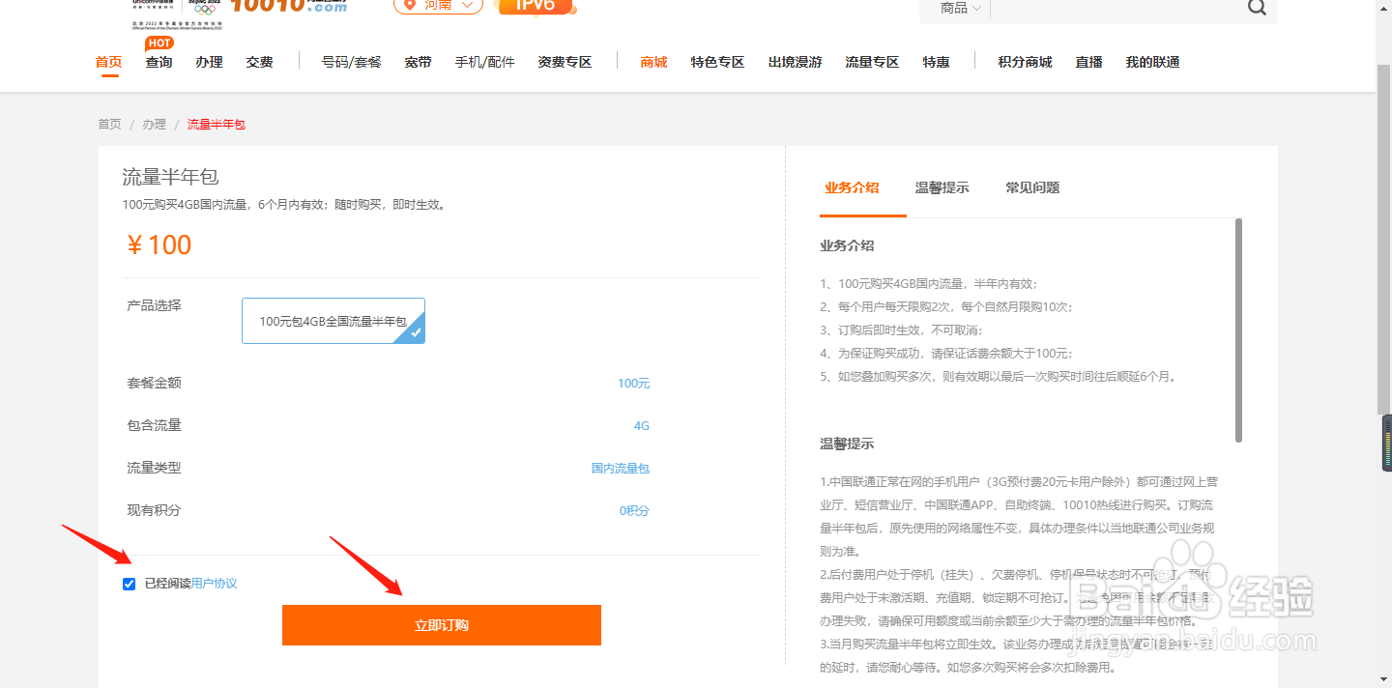This screenshot has height=688, width=1392.
Task: Click the Beijing 2022 Winter Olympics emblem
Action: (x=203, y=8)
